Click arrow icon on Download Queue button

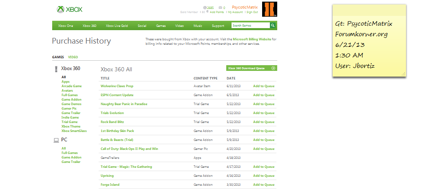point(273,68)
